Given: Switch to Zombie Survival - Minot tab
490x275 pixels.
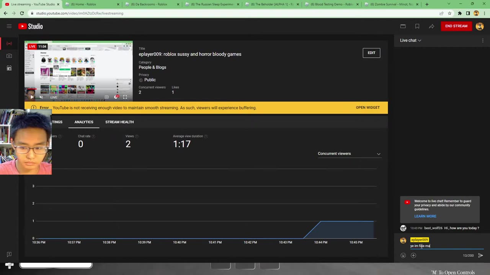Looking at the screenshot, I should (x=392, y=4).
